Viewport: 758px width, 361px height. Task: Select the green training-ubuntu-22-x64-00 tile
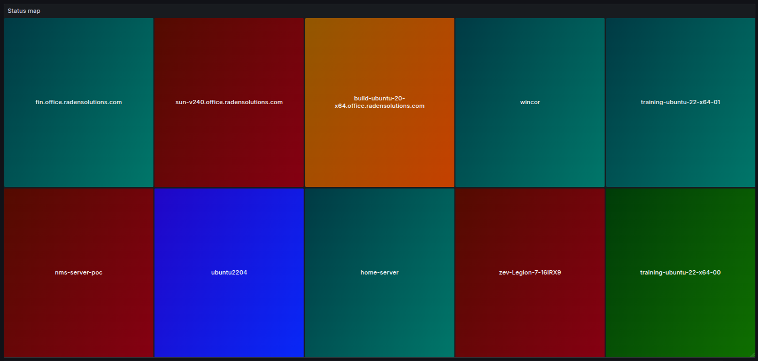tap(680, 273)
